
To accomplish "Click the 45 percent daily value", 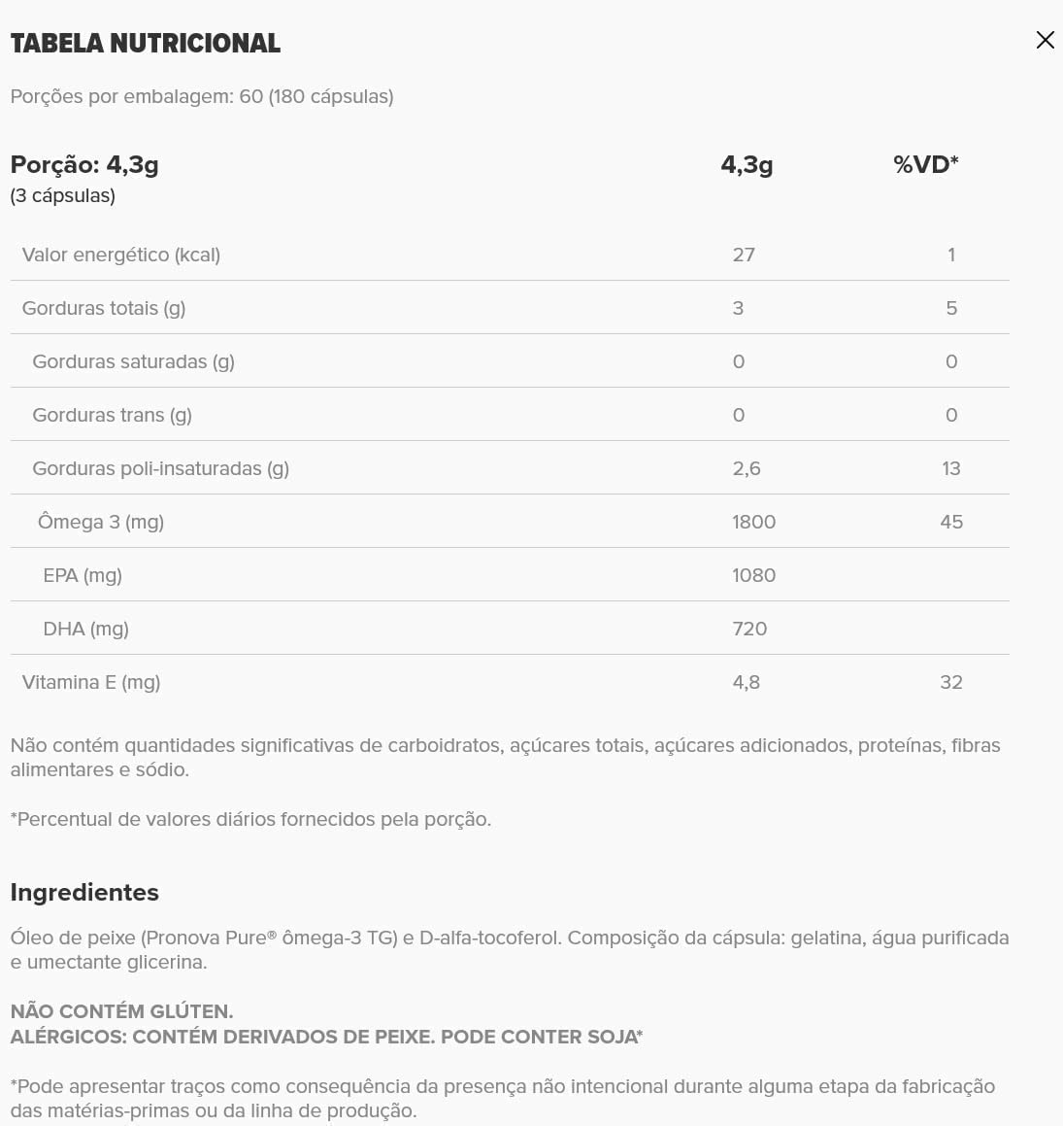I will 951,522.
